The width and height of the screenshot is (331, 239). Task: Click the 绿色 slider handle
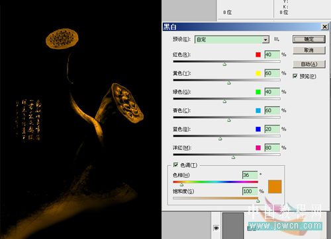coord(224,102)
